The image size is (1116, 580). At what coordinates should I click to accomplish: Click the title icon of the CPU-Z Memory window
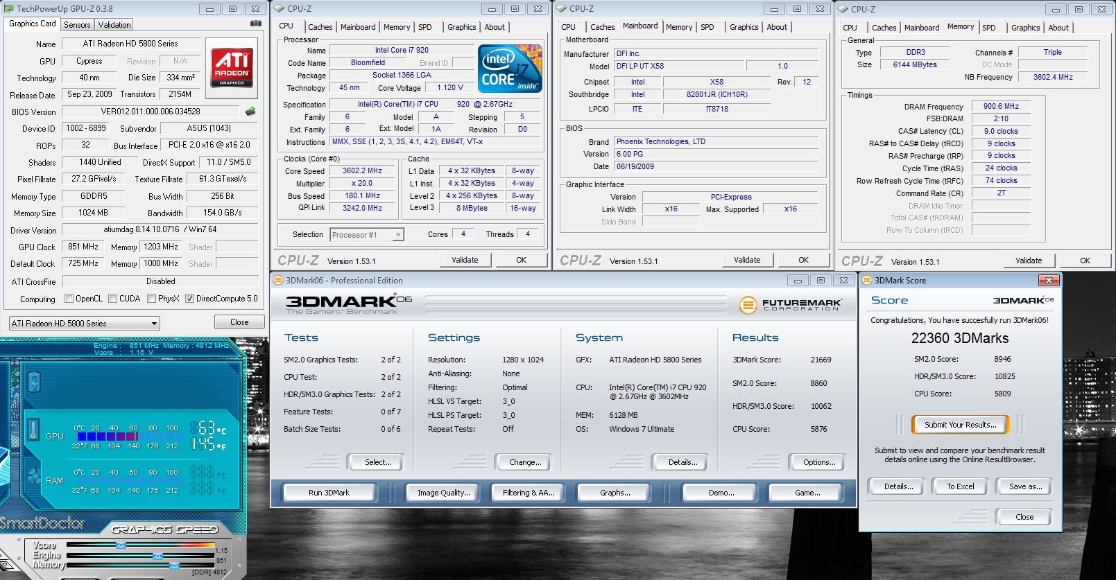click(843, 9)
